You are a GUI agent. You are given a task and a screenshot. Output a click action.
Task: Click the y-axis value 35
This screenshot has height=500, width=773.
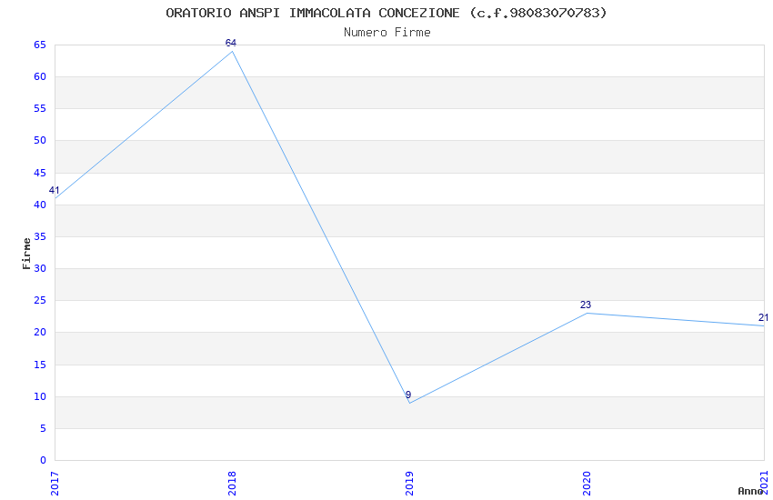click(x=40, y=236)
